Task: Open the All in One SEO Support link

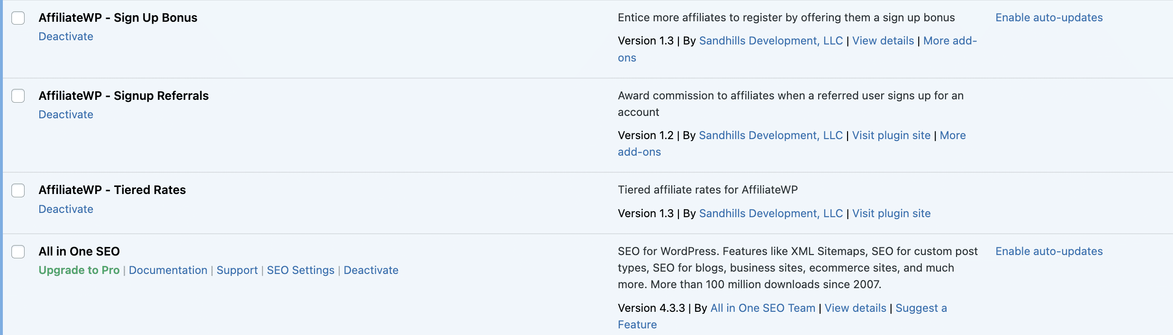Action: 237,270
